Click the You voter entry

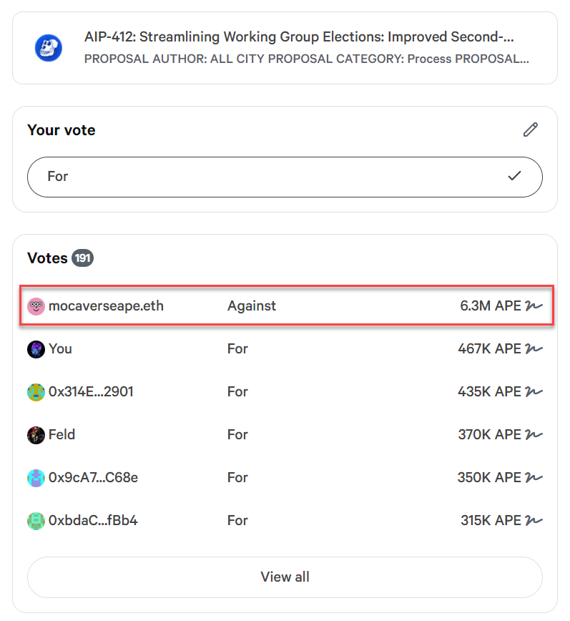[x=60, y=348]
